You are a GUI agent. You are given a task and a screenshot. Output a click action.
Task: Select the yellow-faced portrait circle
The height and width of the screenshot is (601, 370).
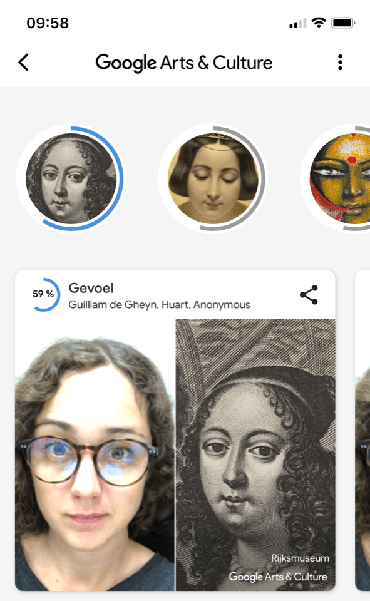pos(341,178)
